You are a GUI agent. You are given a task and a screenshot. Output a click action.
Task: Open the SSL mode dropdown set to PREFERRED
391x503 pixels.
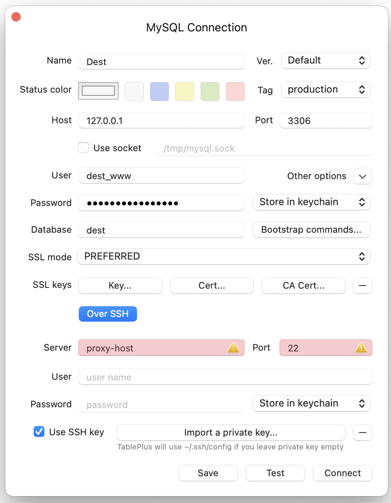pyautogui.click(x=223, y=256)
